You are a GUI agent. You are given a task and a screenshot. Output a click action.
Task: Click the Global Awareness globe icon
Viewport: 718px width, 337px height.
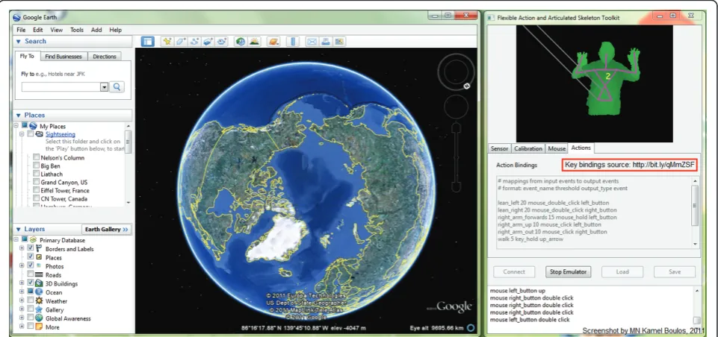point(39,318)
